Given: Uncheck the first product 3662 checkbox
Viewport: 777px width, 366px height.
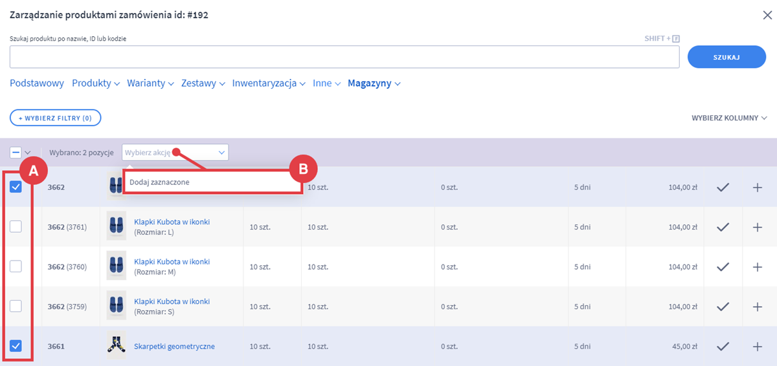Looking at the screenshot, I should pyautogui.click(x=16, y=187).
